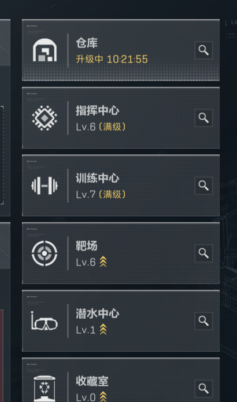The width and height of the screenshot is (237, 402).
Task: Open magnifier for 训练中心
Action: click(203, 186)
